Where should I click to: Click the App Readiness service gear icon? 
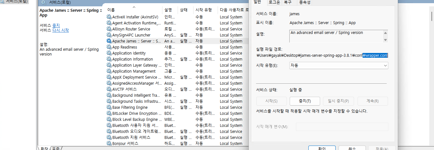click(x=109, y=47)
